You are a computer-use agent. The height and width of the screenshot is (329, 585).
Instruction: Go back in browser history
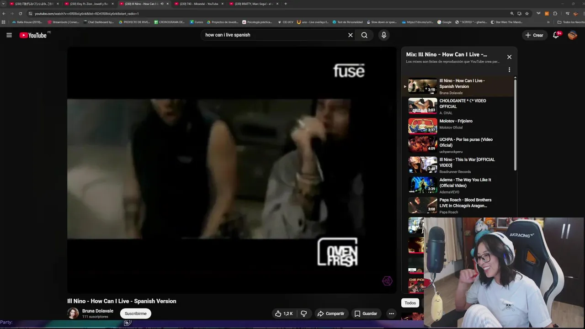coord(4,14)
